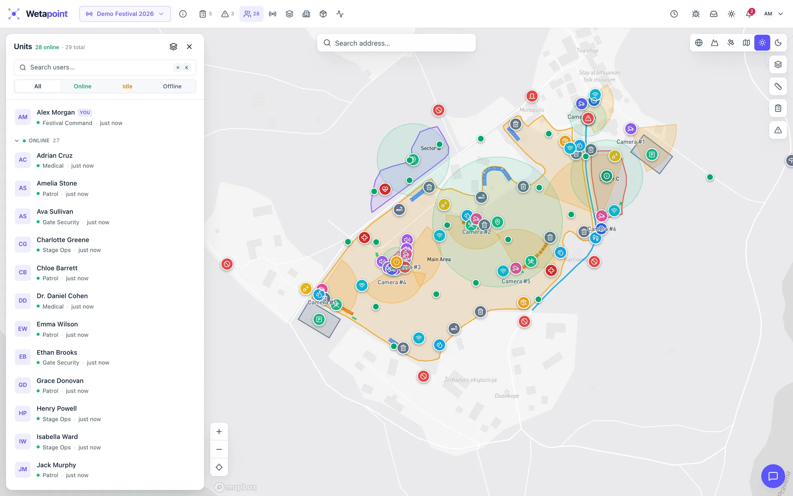Viewport: 793px width, 496px height.
Task: Switch to satellite map style
Action: tap(731, 43)
